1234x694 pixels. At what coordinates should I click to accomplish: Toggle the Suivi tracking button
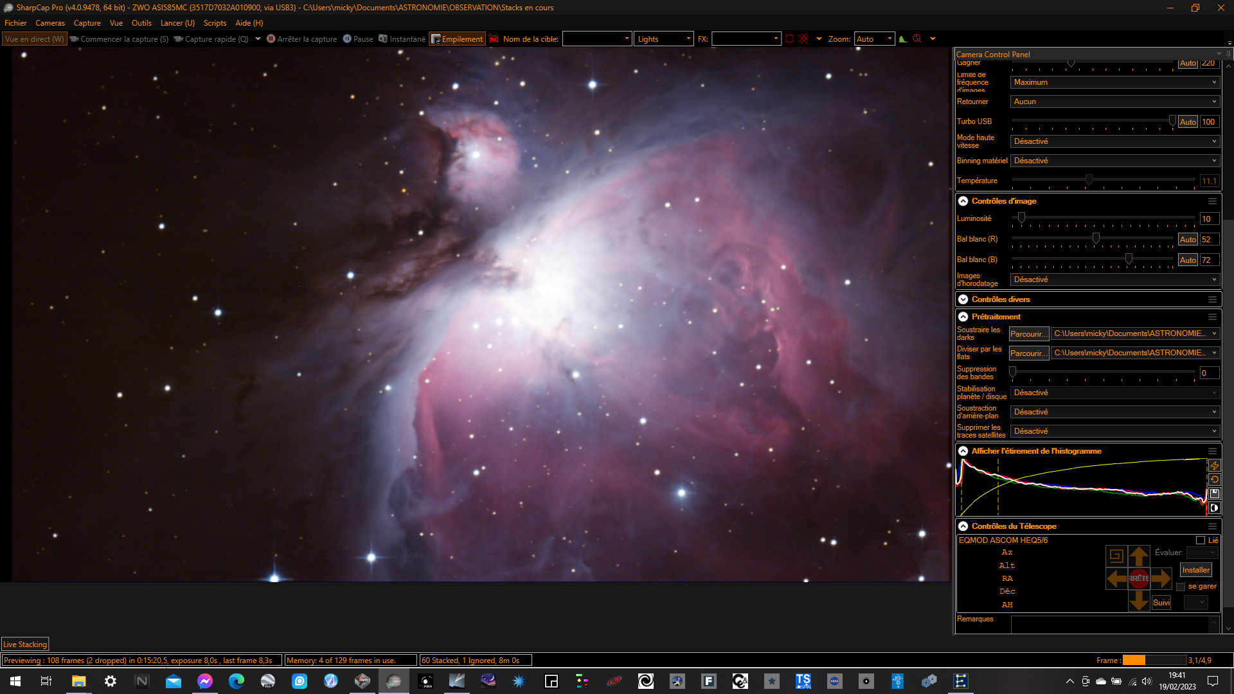[x=1161, y=603]
